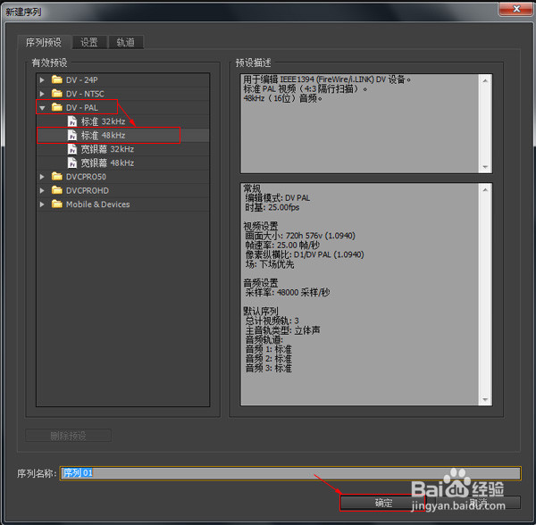This screenshot has height=525, width=536.
Task: Click the 取消 button
Action: (x=478, y=503)
